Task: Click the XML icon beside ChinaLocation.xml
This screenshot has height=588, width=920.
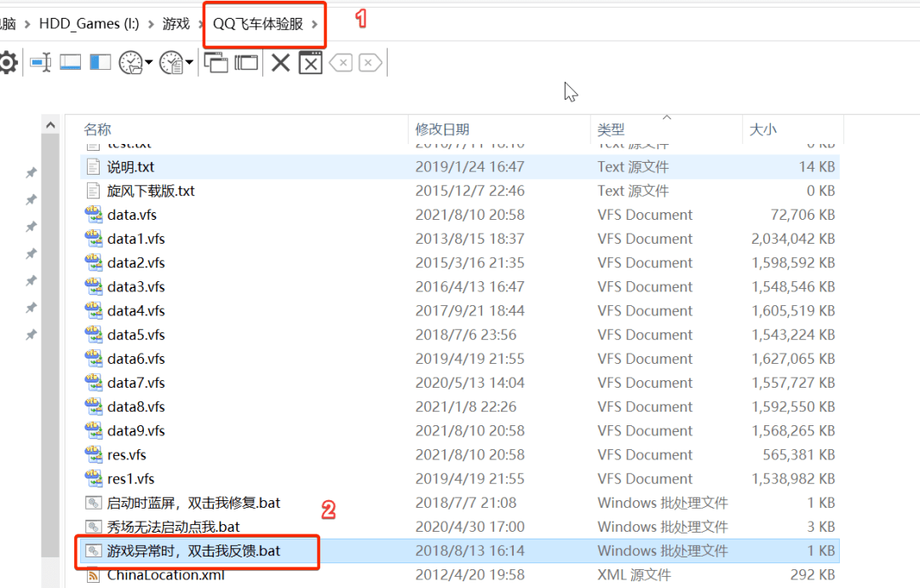Action: point(94,575)
